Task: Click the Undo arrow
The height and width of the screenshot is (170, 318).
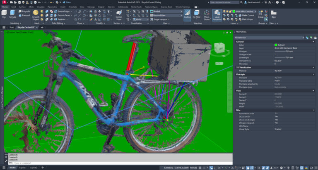Action: pyautogui.click(x=39, y=2)
